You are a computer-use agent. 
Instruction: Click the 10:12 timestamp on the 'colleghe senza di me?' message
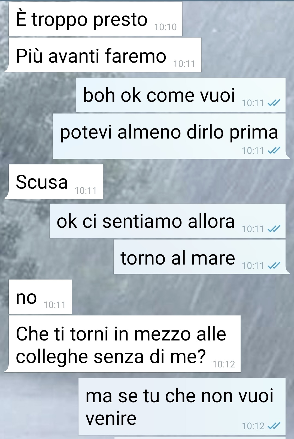point(224,364)
